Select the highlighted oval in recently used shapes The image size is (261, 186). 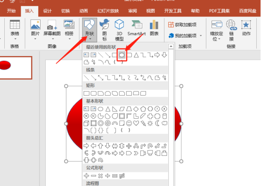click(122, 55)
